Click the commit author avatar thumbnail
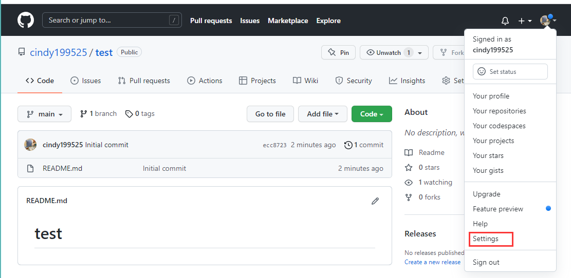 [x=30, y=145]
